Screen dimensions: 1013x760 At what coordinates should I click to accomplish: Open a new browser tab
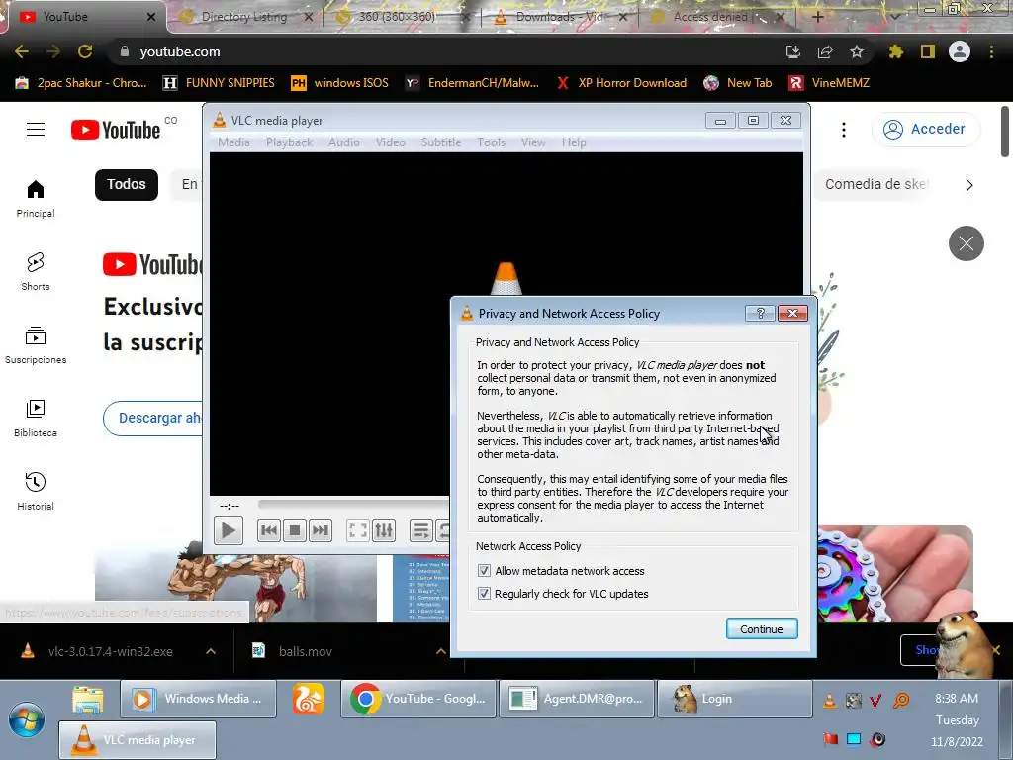click(x=817, y=17)
